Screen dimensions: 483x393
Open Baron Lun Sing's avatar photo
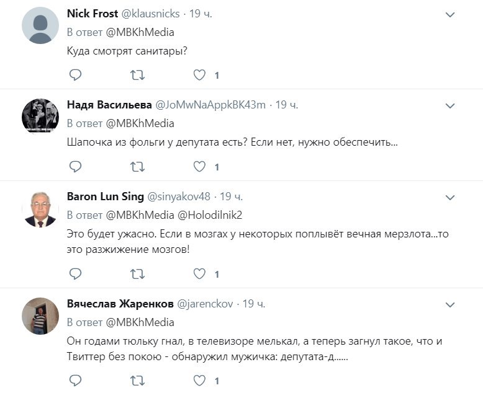click(x=40, y=209)
